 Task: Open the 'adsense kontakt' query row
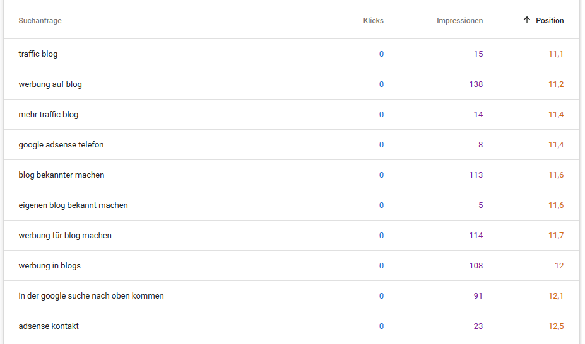(292, 326)
